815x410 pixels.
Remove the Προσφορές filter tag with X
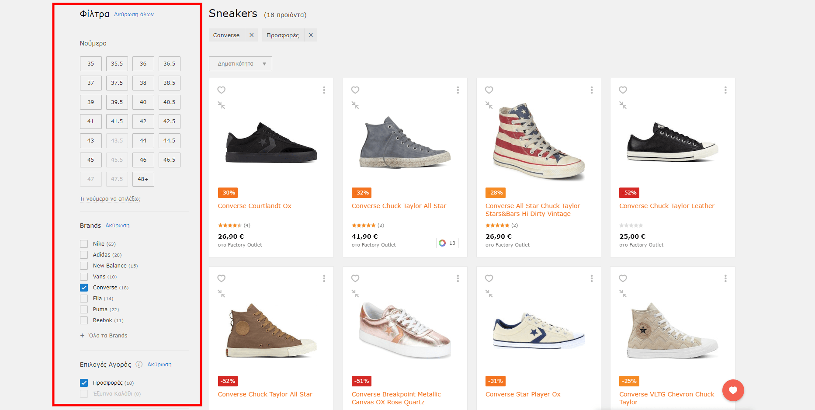click(x=311, y=35)
